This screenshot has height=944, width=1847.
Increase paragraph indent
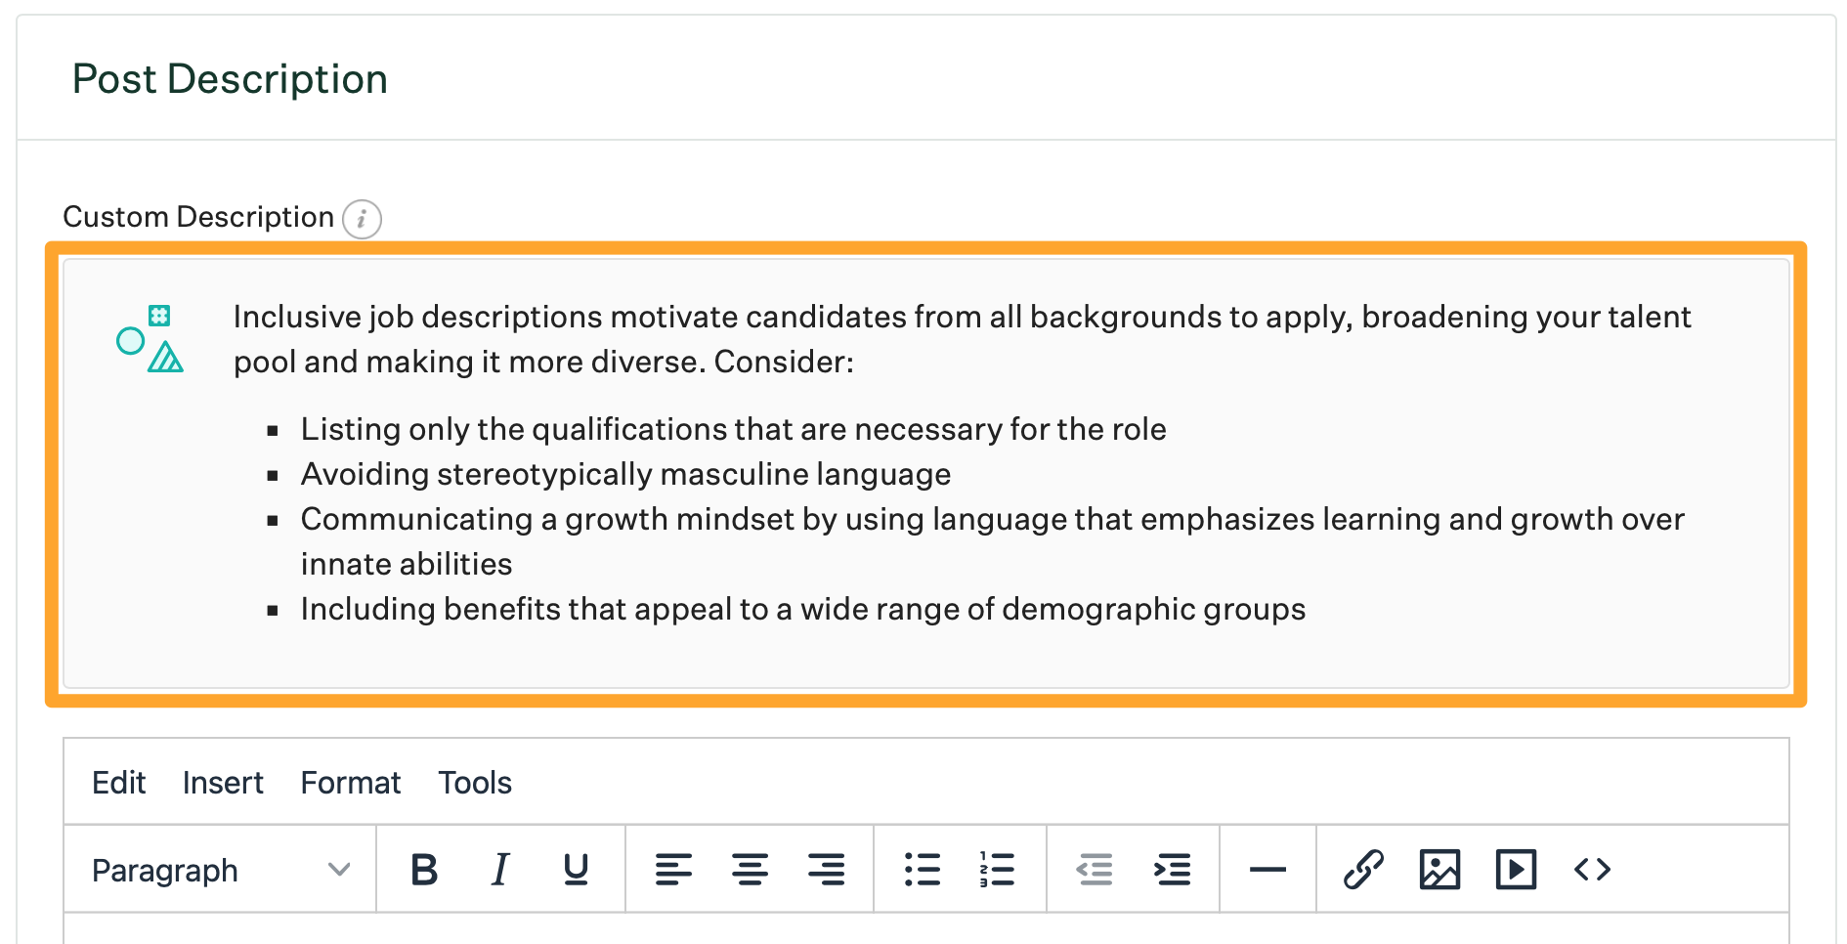click(x=1172, y=869)
